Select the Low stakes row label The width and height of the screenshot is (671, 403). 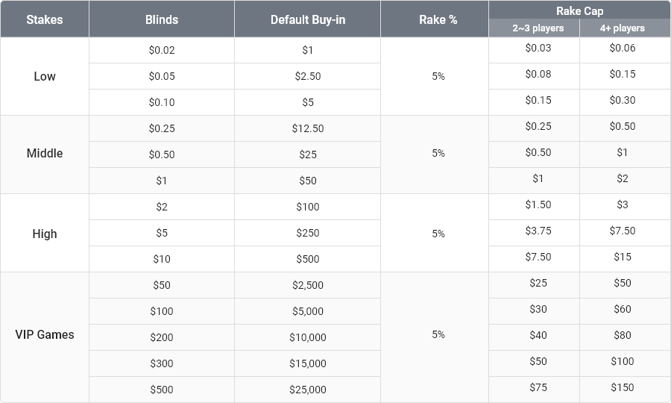point(45,76)
